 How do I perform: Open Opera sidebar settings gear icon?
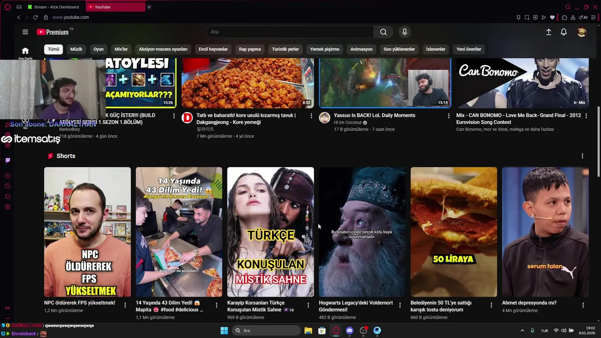8,207
